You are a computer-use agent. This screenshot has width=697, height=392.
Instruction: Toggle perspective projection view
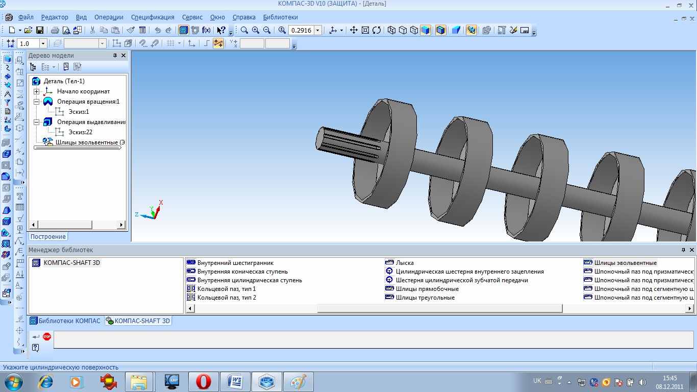[x=456, y=30]
